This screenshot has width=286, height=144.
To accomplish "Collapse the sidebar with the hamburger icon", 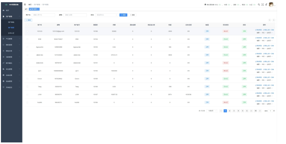I will pos(25,4).
